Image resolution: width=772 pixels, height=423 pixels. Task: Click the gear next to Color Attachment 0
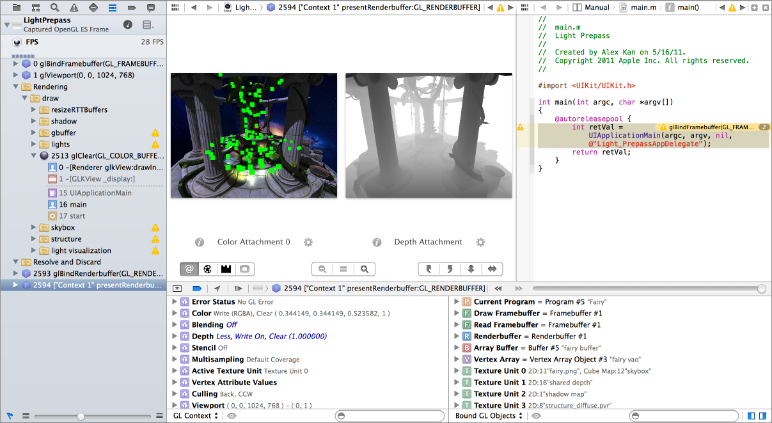[308, 242]
